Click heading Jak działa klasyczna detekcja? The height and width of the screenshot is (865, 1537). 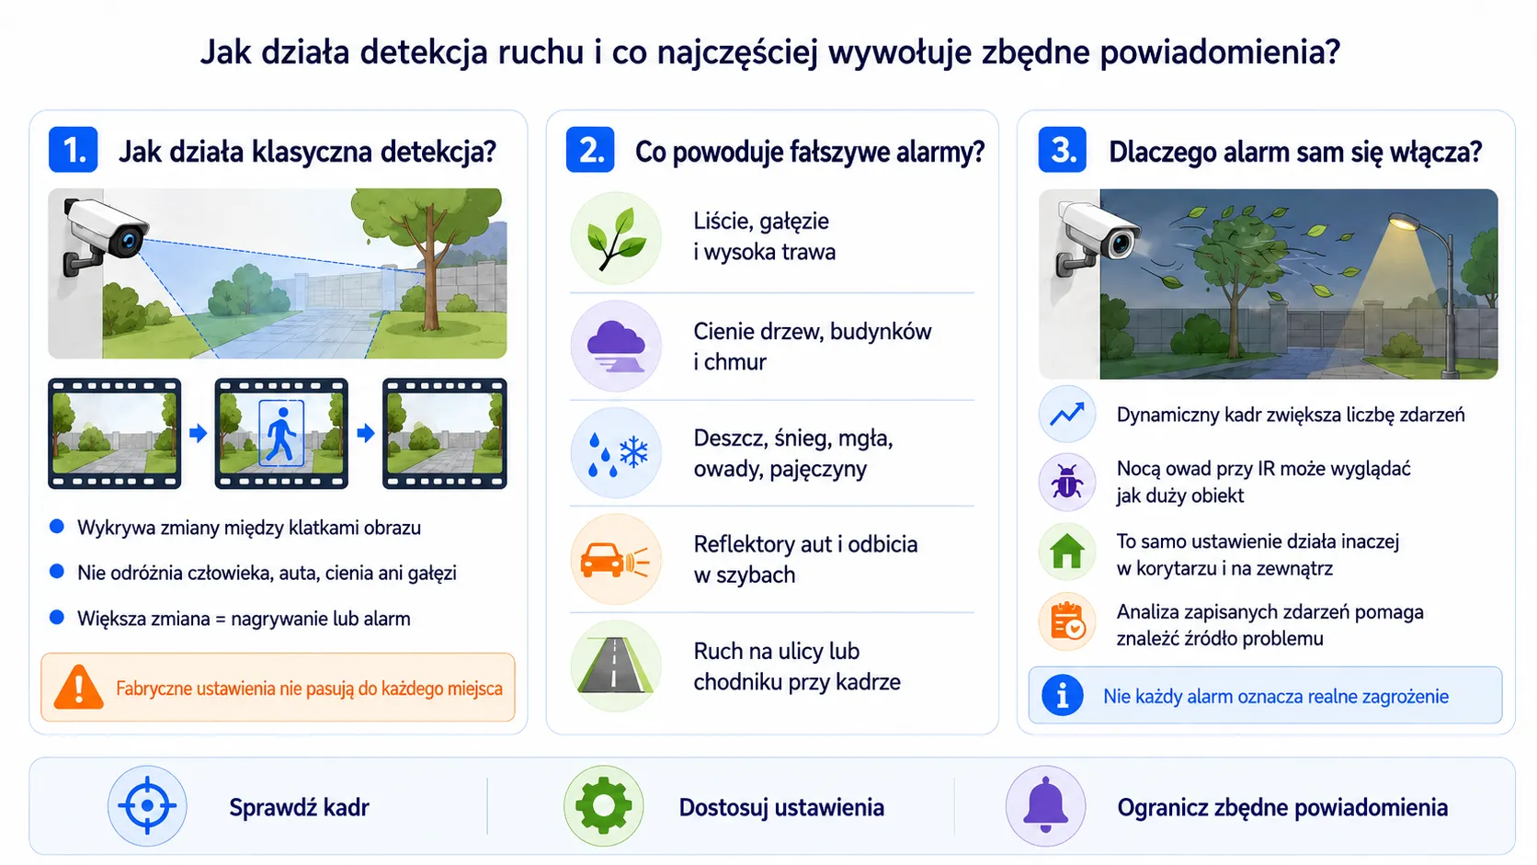[307, 151]
